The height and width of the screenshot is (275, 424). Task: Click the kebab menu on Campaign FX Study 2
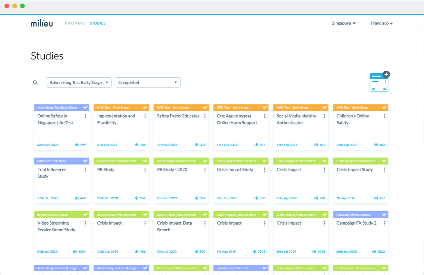(x=383, y=223)
